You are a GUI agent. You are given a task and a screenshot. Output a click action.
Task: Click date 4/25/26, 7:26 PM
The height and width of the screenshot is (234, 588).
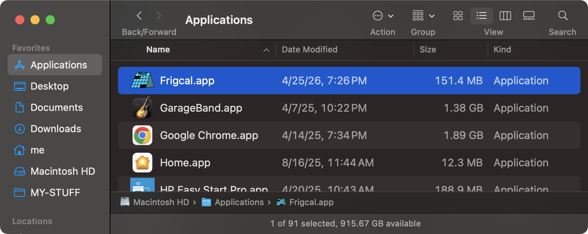324,81
